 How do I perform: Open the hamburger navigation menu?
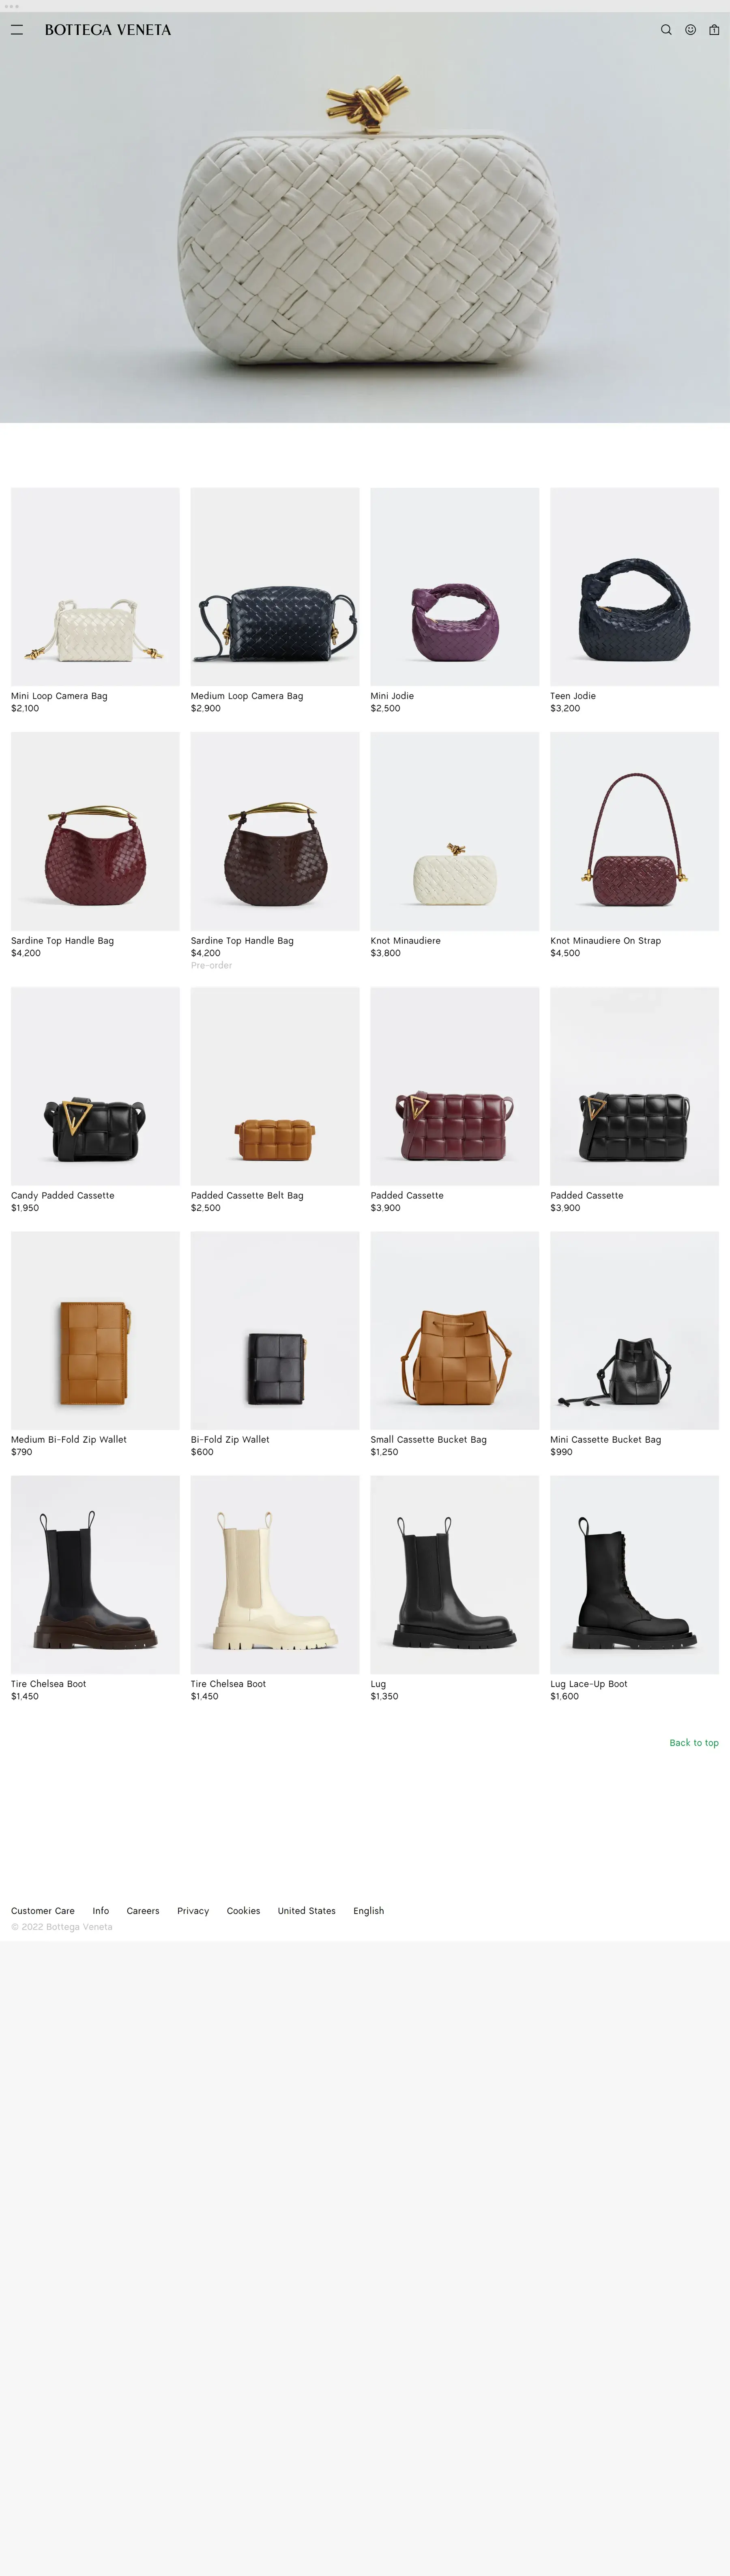pos(17,30)
